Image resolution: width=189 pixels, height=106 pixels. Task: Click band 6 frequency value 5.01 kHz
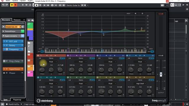click(x=72, y=87)
